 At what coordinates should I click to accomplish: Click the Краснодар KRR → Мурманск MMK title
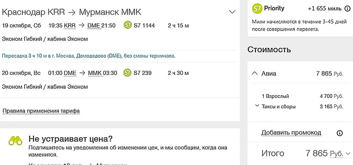(71, 12)
